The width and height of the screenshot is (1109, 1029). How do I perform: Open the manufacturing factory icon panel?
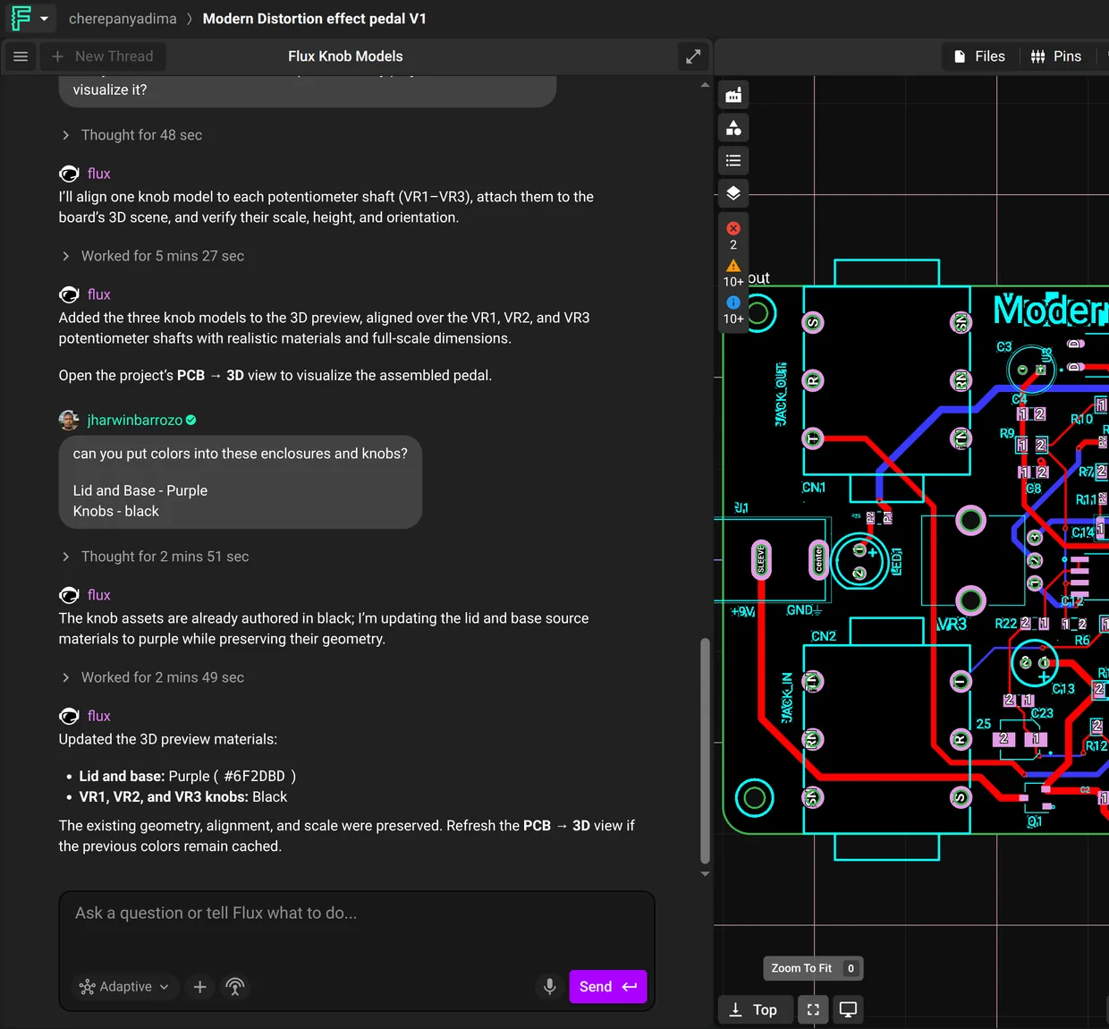pyautogui.click(x=733, y=95)
